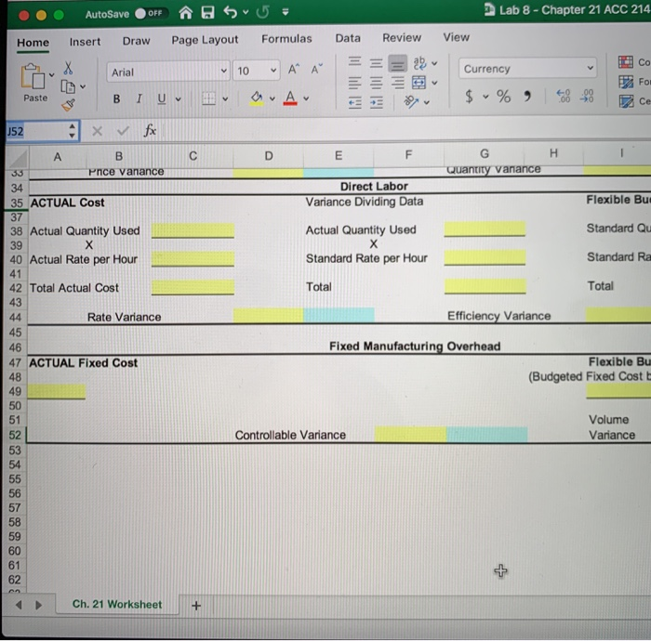Switch to the Home ribbon tab
The image size is (651, 641).
click(33, 43)
